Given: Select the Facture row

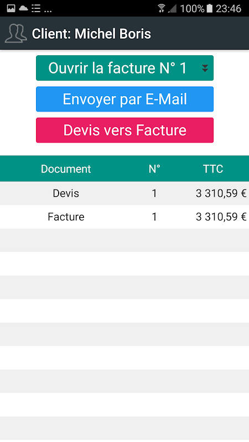Looking at the screenshot, I should click(x=124, y=217).
